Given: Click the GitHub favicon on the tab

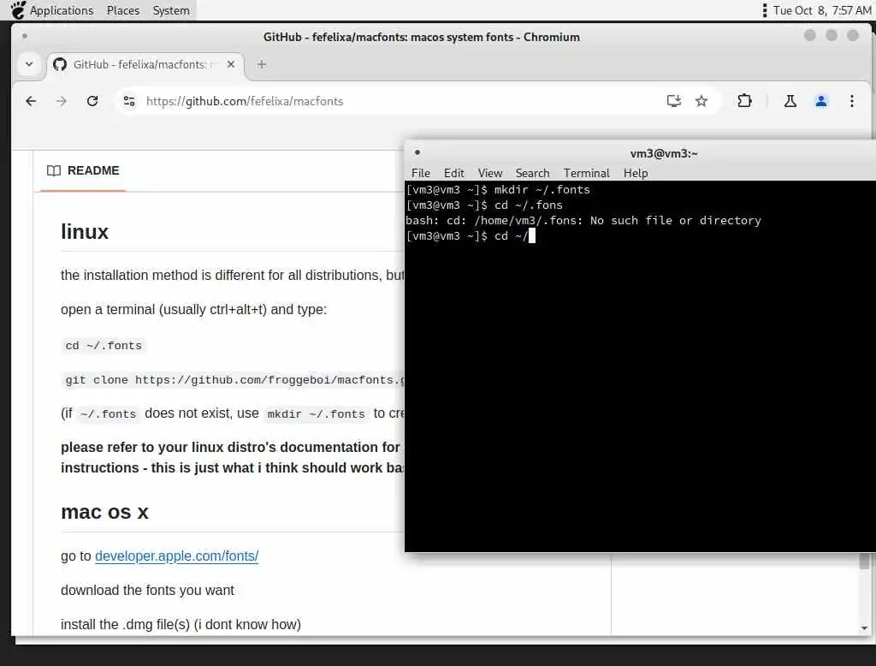Looking at the screenshot, I should [x=60, y=64].
